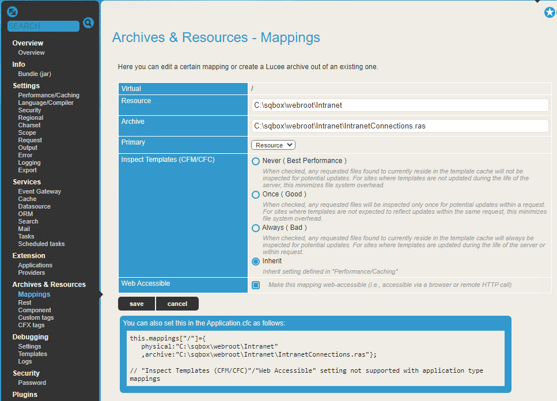
Task: Open Component page
Action: click(x=35, y=310)
